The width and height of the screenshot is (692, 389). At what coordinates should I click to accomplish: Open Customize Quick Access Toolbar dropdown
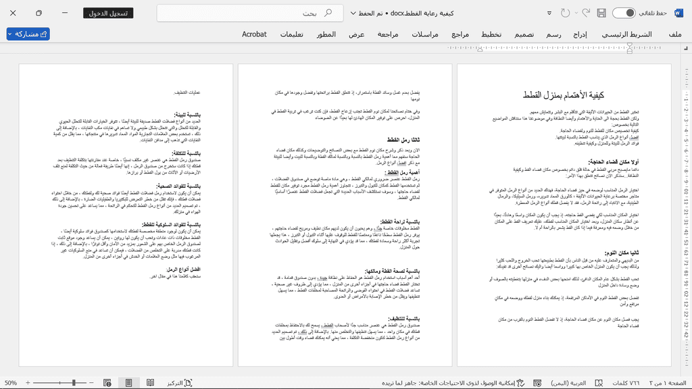(549, 14)
